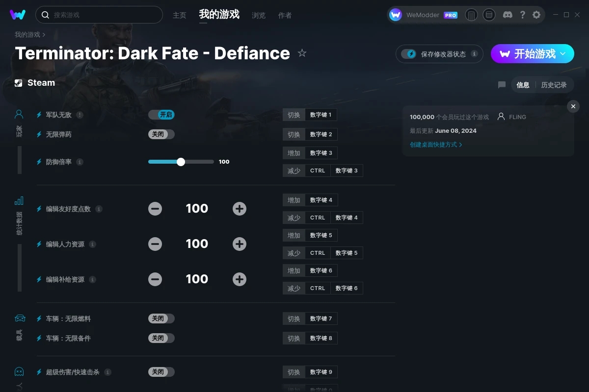The image size is (589, 392).
Task: Close the info panel with X
Action: point(573,106)
